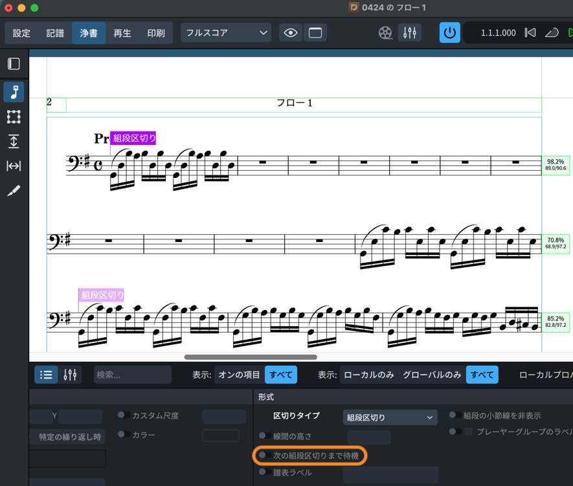Image resolution: width=573 pixels, height=486 pixels.
Task: Switch to the 記譜 mode tab
Action: click(x=55, y=33)
